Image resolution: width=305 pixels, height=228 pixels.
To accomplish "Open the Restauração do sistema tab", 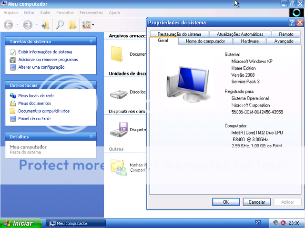I will coord(179,34).
